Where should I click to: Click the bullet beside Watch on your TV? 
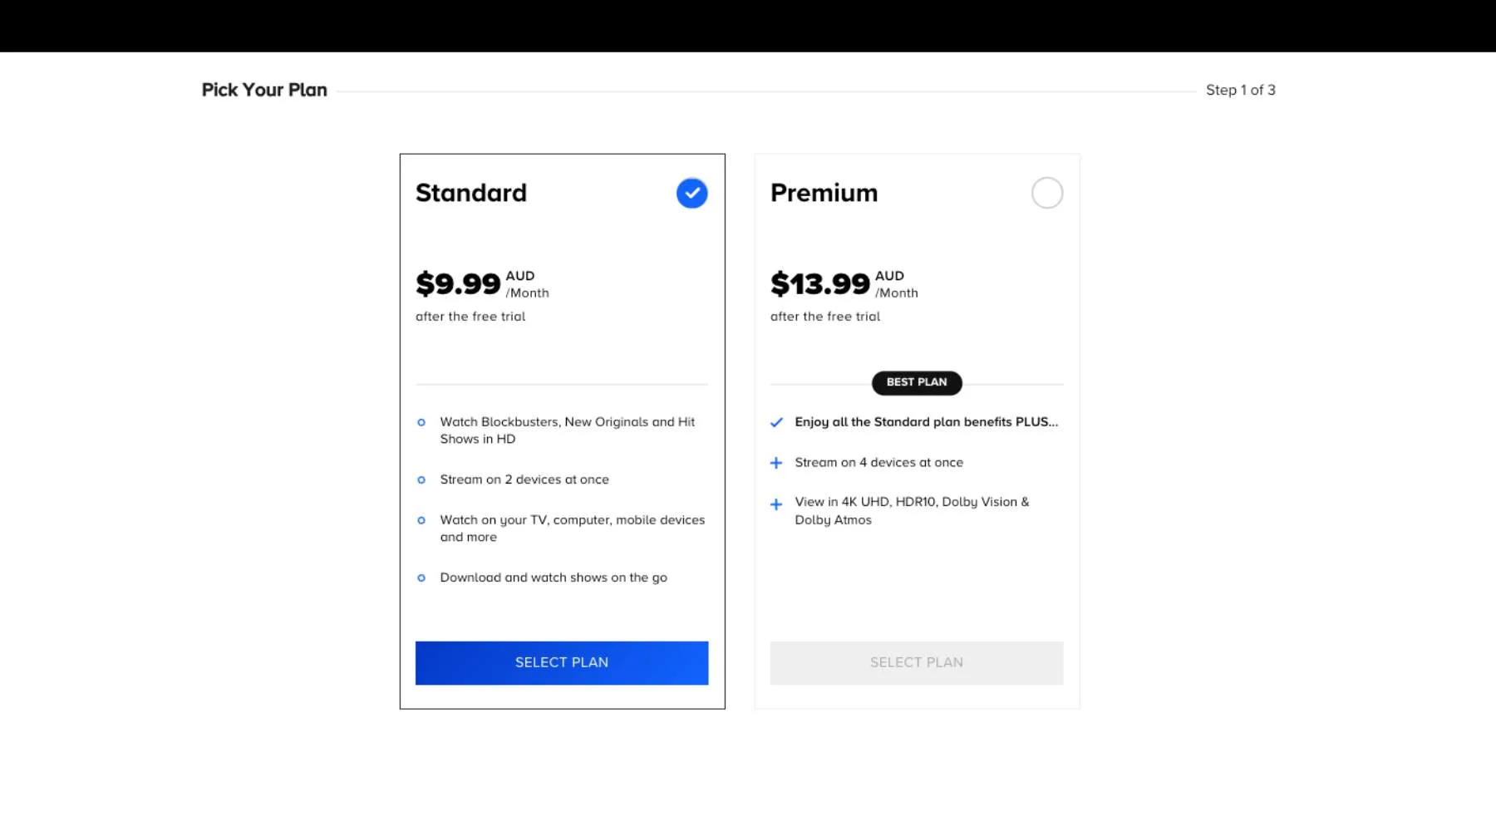coord(421,521)
